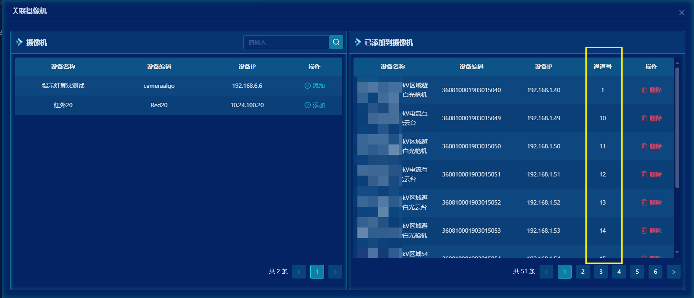Screen dimensions: 694x298
Task: Click next page arrow in camera list
Action: coord(335,272)
